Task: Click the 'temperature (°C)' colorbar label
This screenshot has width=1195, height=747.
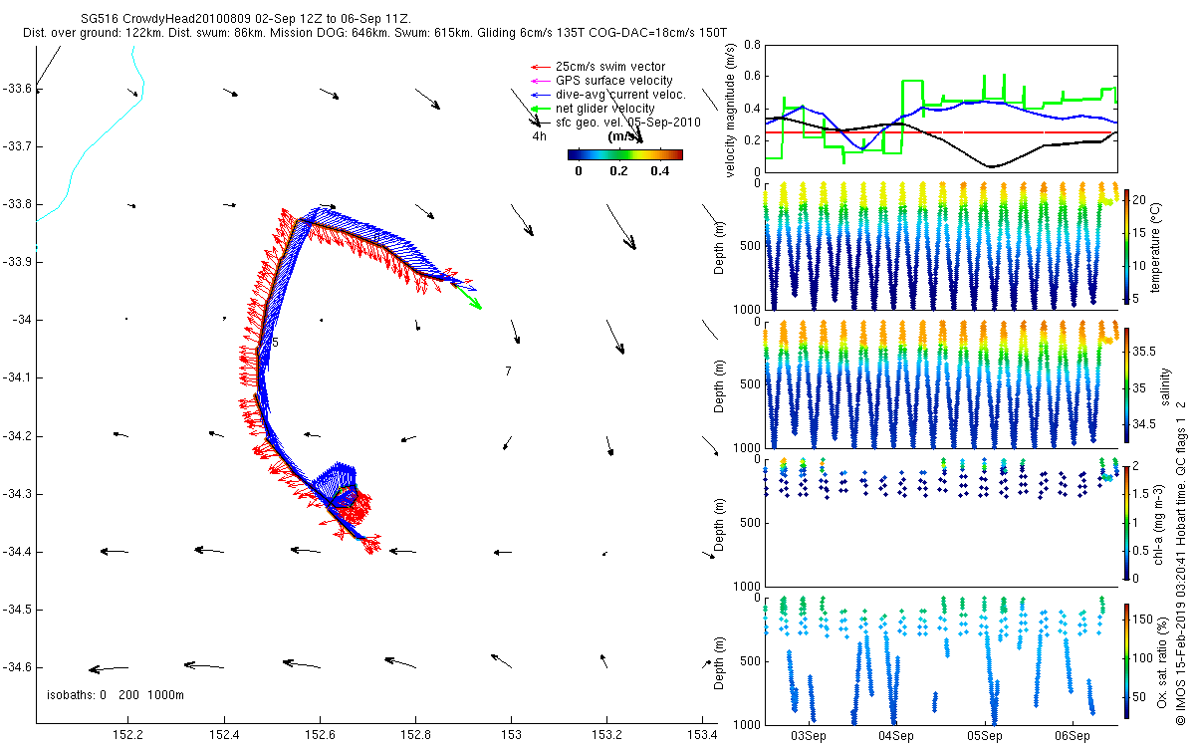Action: (1156, 246)
